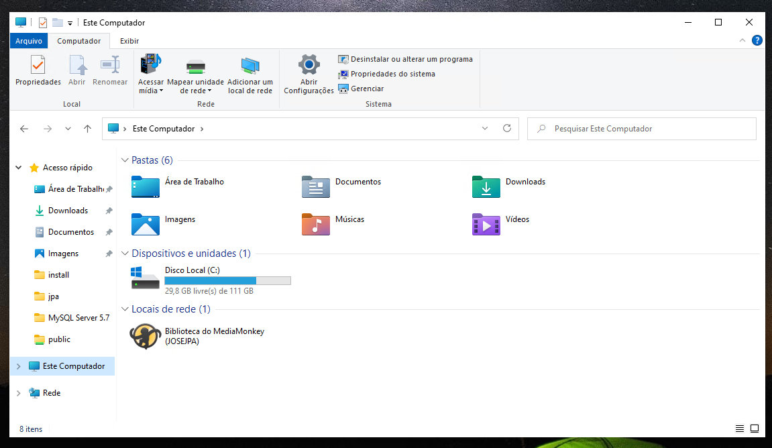
Task: Select Área de Trabalho folder icon
Action: [x=146, y=187]
